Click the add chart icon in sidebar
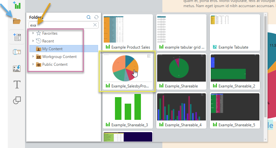Image resolution: width=276 pixels, height=148 pixels. click(x=17, y=5)
